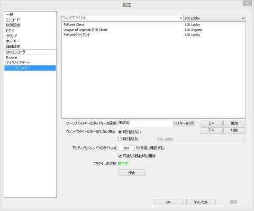This screenshot has height=211, width=254.
Task: Toggle 可能なら起動時に開始 checkbox
Action: click(120, 156)
